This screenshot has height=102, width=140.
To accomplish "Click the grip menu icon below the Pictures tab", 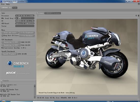I will point(38,16).
